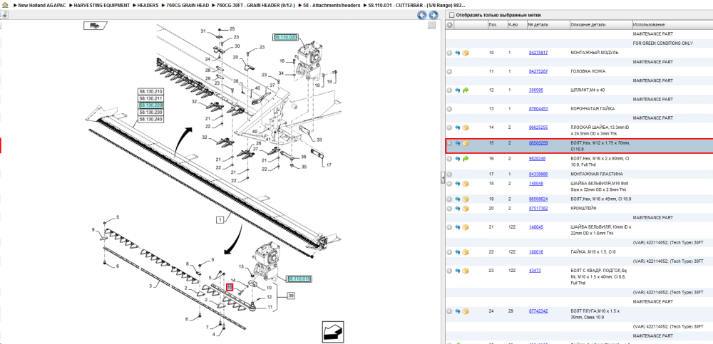Click boxed callout 39 in diagram
The image size is (713, 344).
coord(291,296)
